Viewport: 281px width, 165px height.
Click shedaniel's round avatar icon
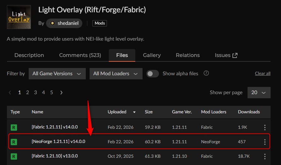coord(52,23)
